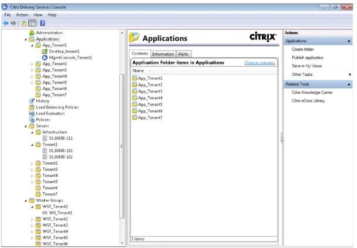Click App_Tenant7 folder icon in Contents list

point(135,118)
